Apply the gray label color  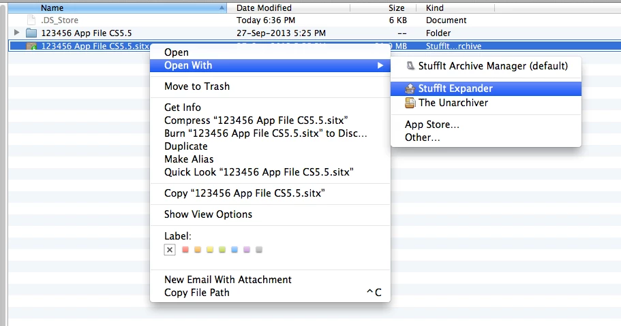tap(259, 250)
